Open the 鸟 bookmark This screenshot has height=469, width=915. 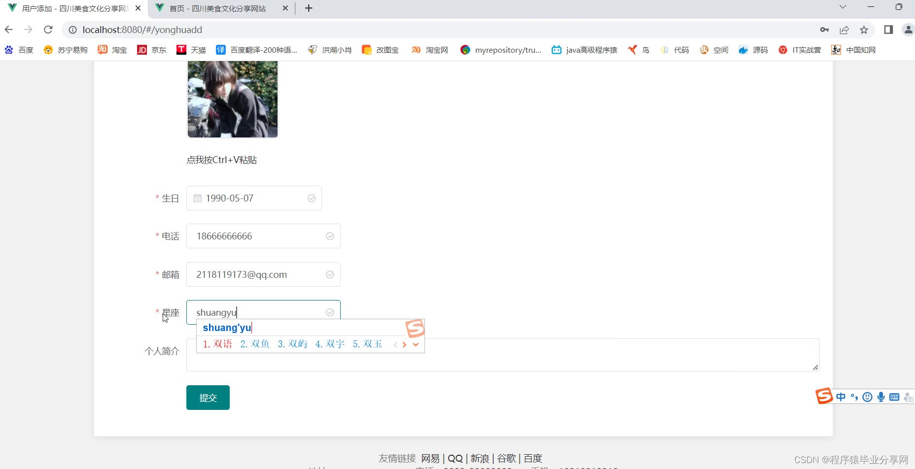(x=638, y=50)
